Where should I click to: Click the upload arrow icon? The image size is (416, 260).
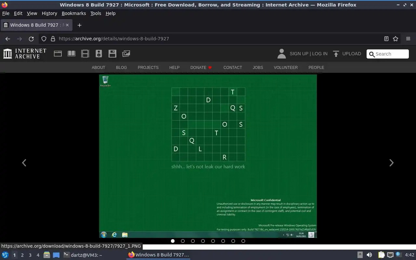(336, 54)
